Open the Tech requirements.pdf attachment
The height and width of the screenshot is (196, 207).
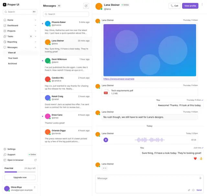point(150,92)
